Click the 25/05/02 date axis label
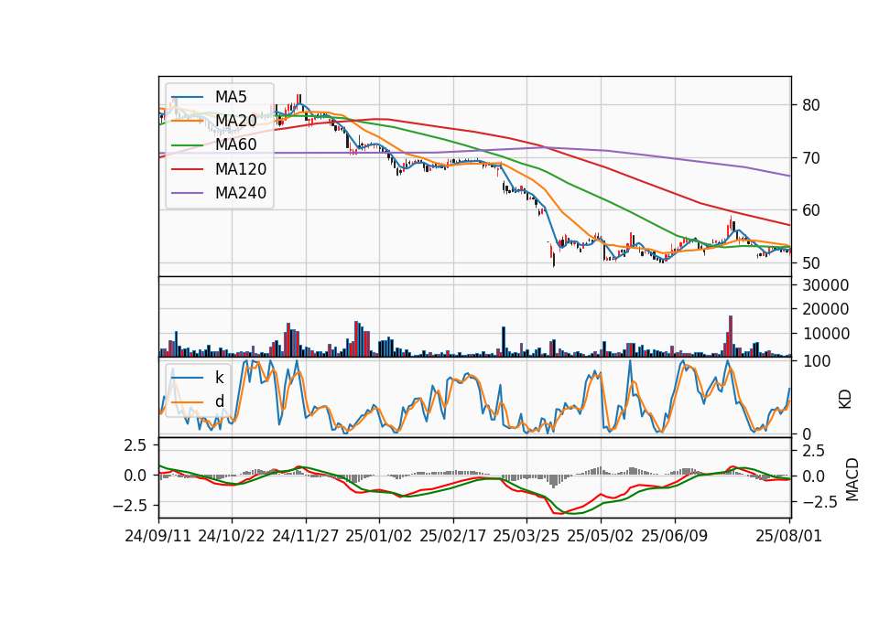This screenshot has width=879, height=631. pos(601,536)
